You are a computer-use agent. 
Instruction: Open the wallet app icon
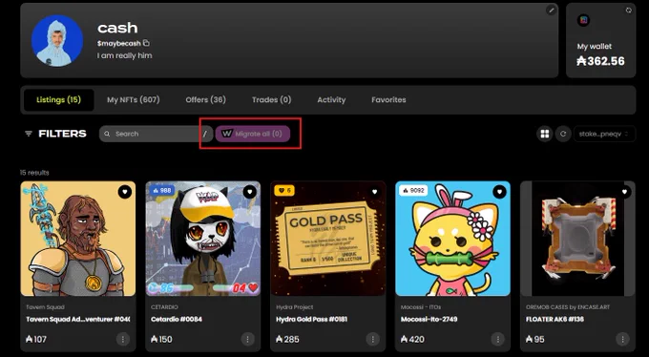[583, 20]
